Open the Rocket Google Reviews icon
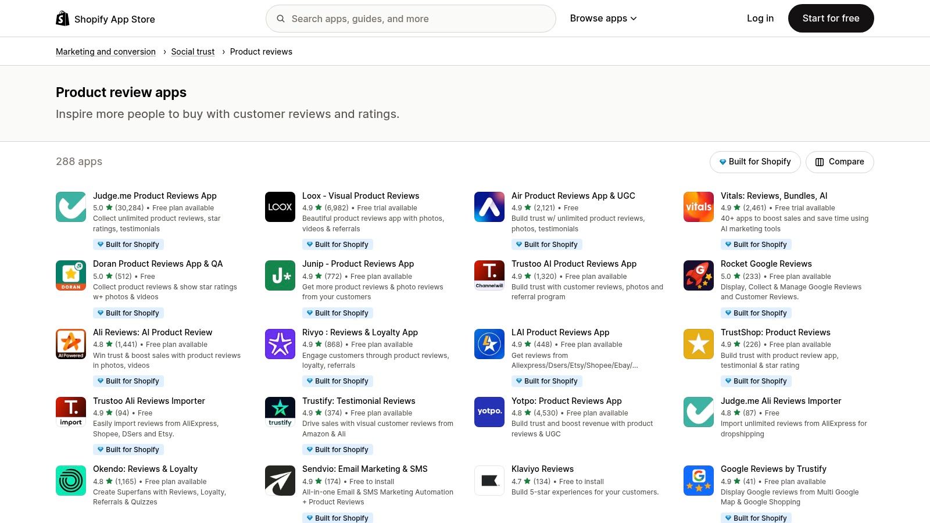 pos(699,275)
